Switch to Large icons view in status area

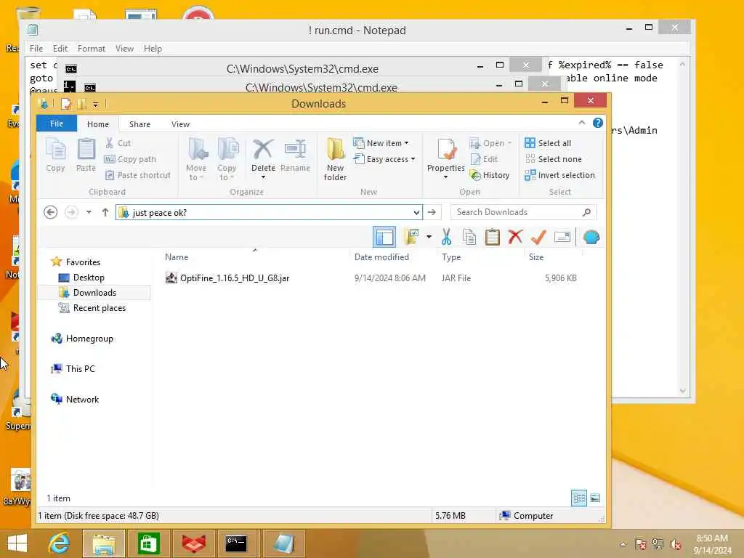(x=595, y=498)
